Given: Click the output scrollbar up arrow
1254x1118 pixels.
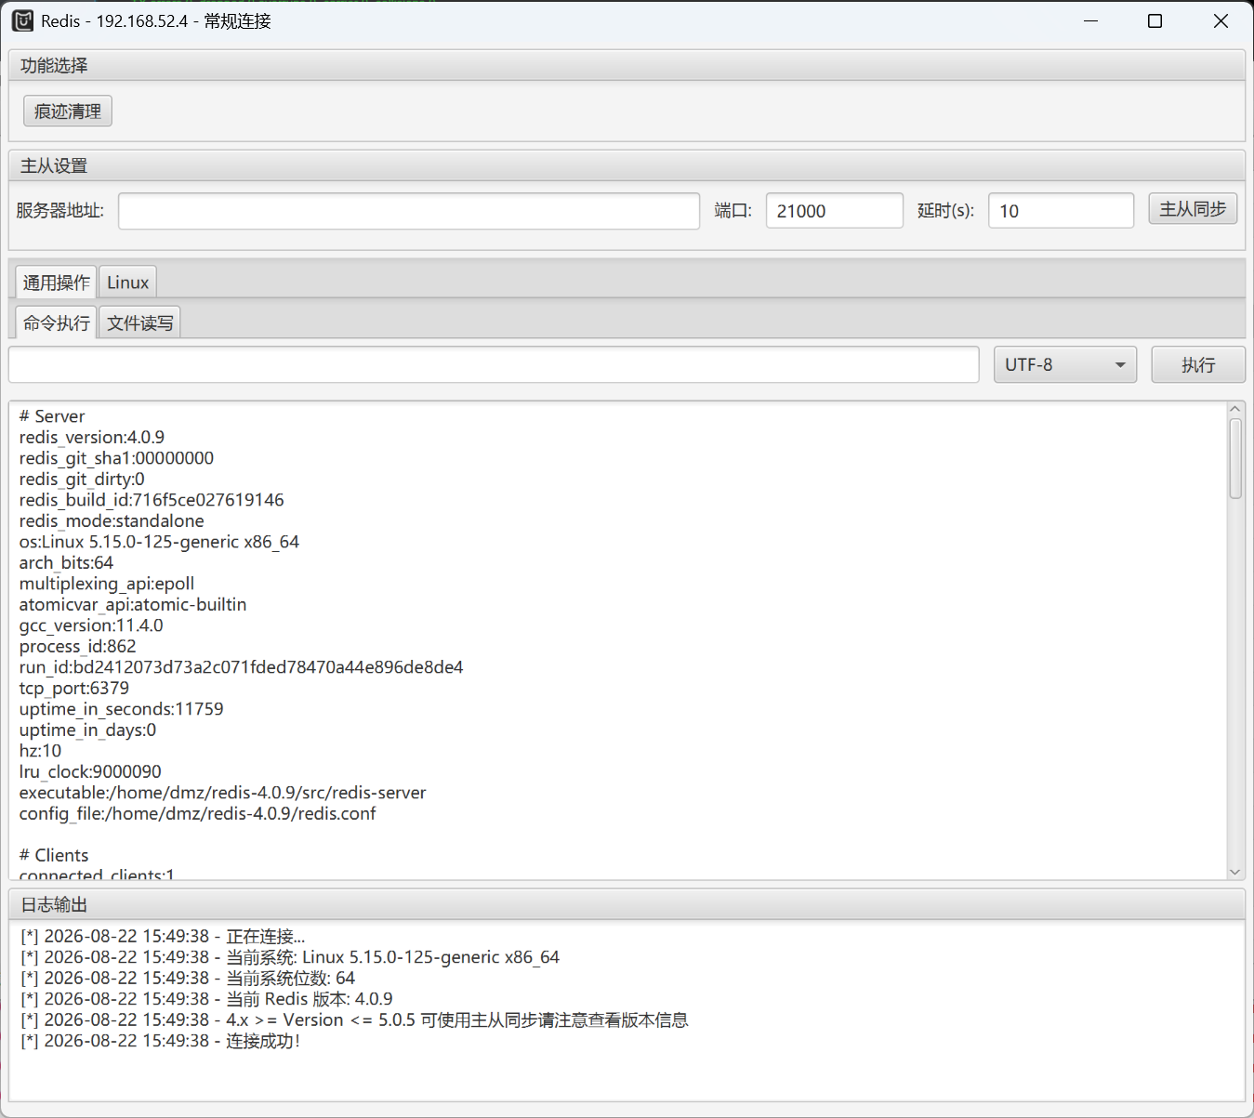Looking at the screenshot, I should pos(1235,409).
